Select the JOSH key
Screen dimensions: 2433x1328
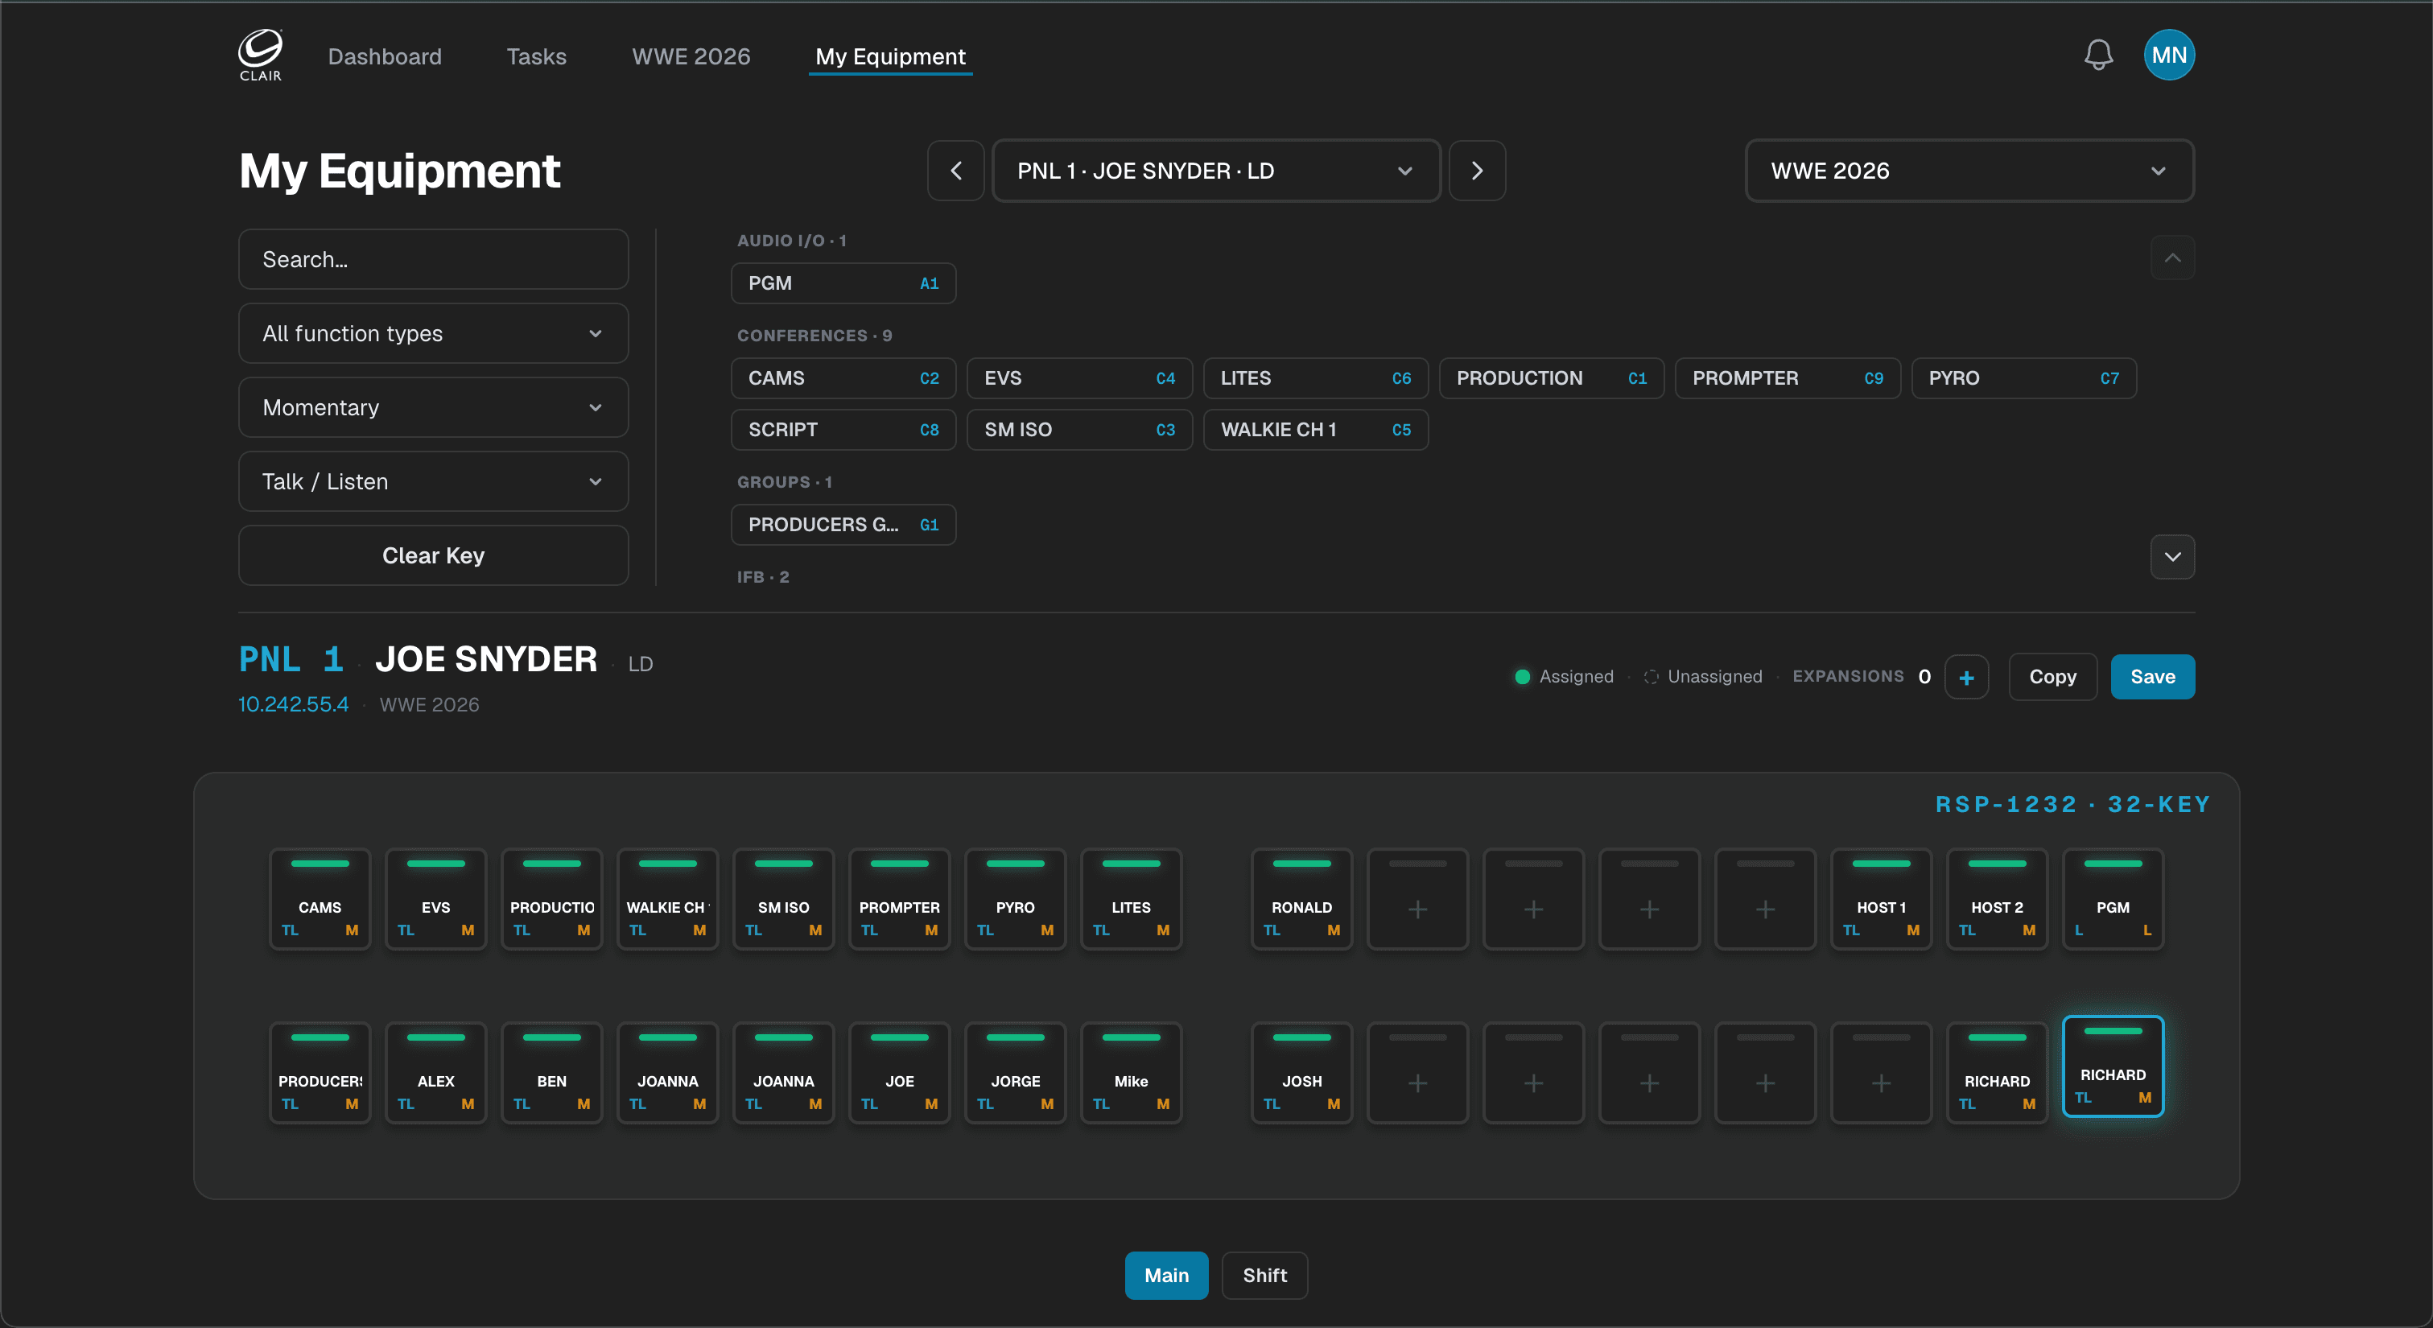tap(1301, 1073)
